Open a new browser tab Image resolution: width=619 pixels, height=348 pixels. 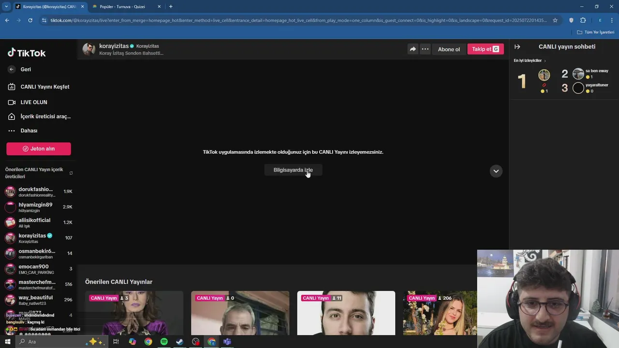171,7
